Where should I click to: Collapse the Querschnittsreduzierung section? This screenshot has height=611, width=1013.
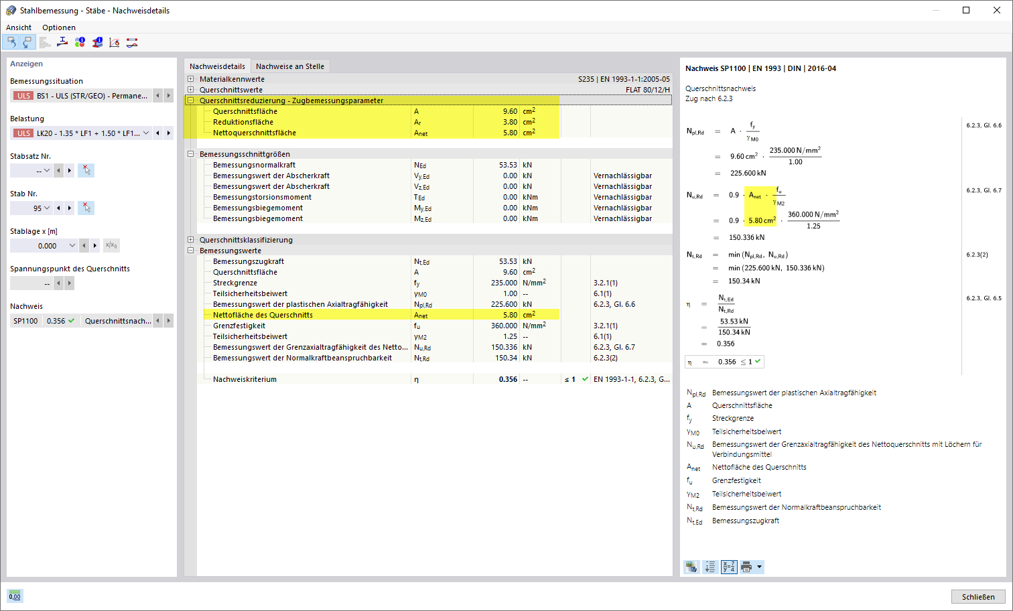coord(191,100)
